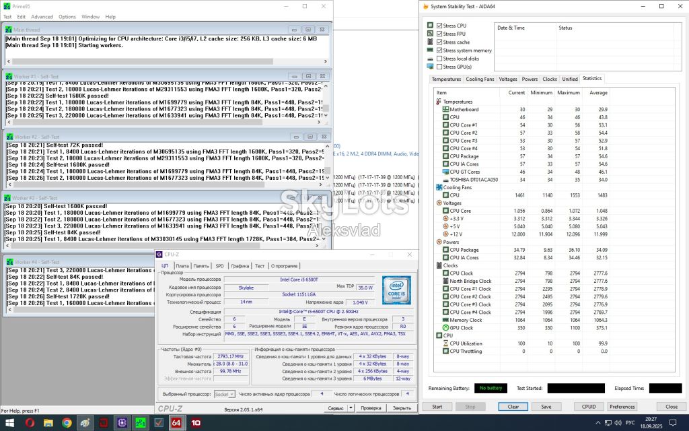Image resolution: width=689 pixels, height=431 pixels.
Task: Click the CPU Utilization hourglass icon
Action: (x=445, y=343)
